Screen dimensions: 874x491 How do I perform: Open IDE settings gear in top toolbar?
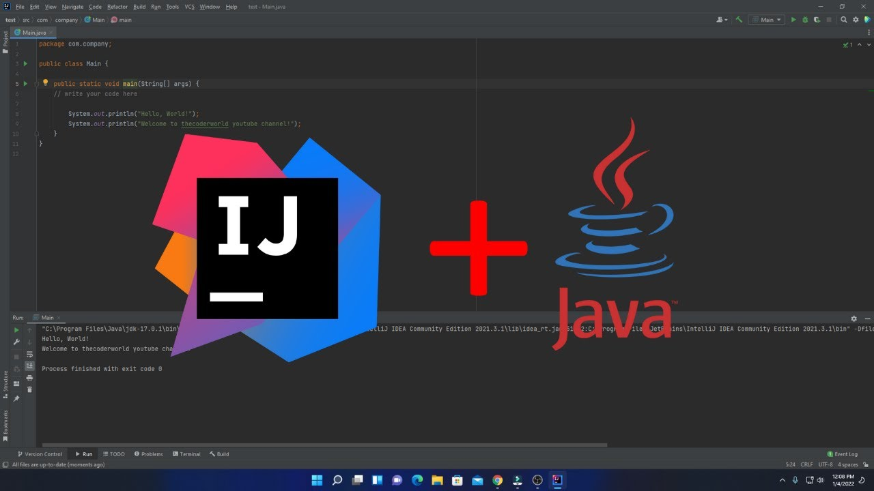click(x=856, y=20)
